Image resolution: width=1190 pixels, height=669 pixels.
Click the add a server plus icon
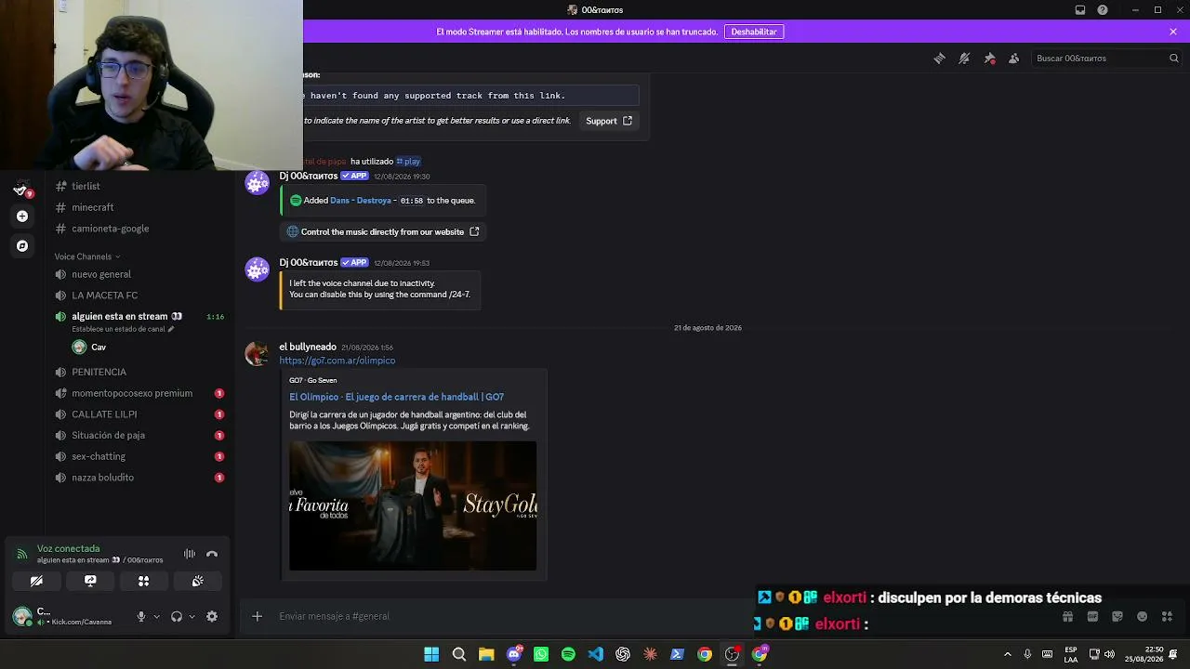click(x=22, y=216)
